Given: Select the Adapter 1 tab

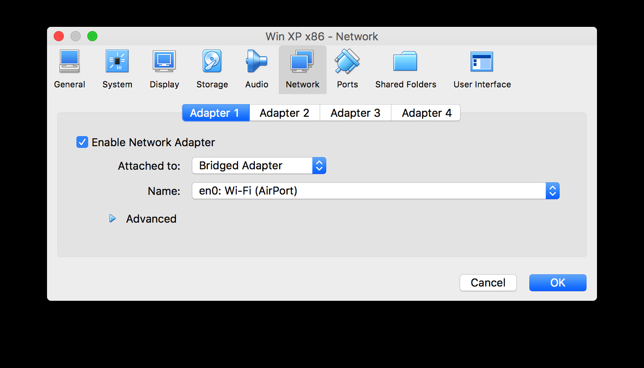Looking at the screenshot, I should point(215,113).
